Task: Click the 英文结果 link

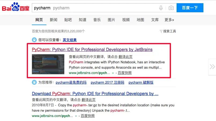Action: pyautogui.click(x=70, y=40)
